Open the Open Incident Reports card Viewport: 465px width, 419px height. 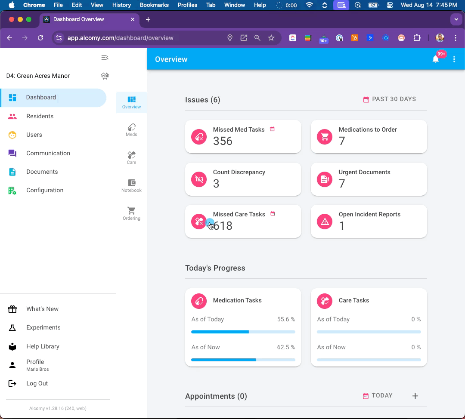coord(369,222)
